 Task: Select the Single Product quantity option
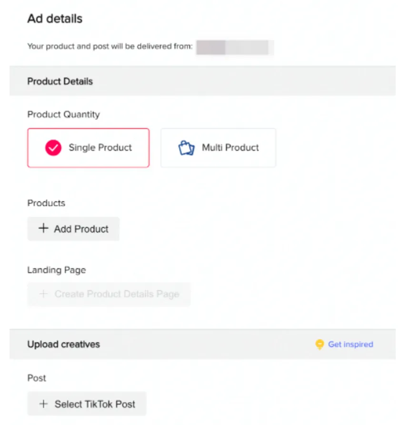point(88,148)
